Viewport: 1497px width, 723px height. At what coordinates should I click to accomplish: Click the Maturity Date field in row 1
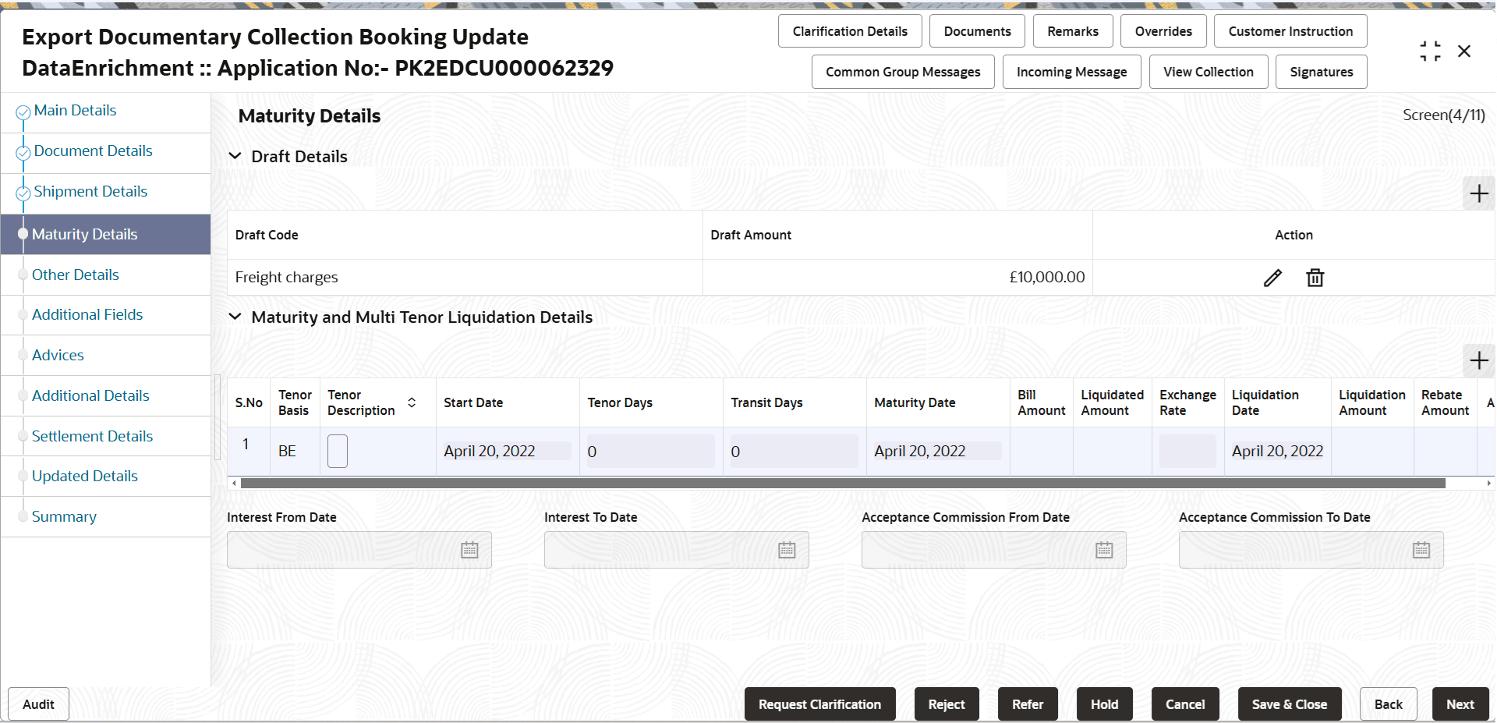937,451
